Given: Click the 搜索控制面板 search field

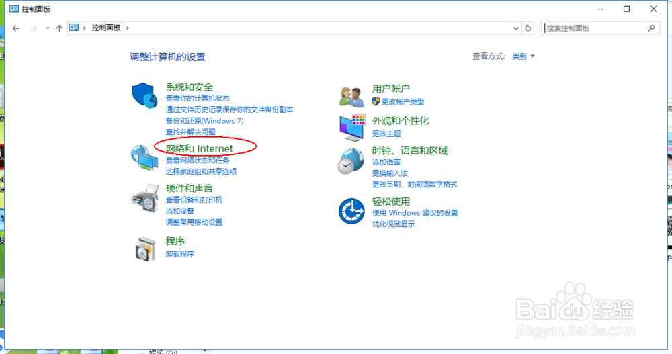Looking at the screenshot, I should coord(600,28).
